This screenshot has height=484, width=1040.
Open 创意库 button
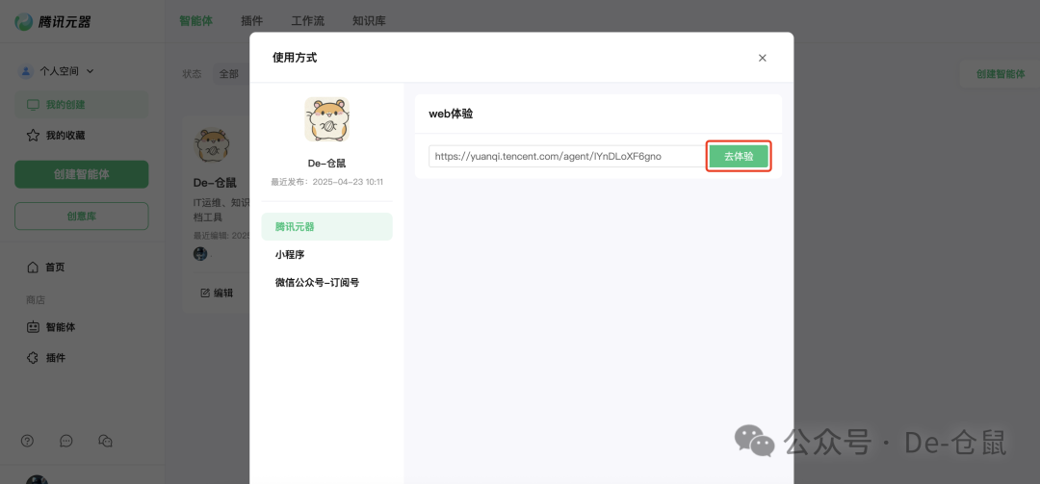(82, 217)
